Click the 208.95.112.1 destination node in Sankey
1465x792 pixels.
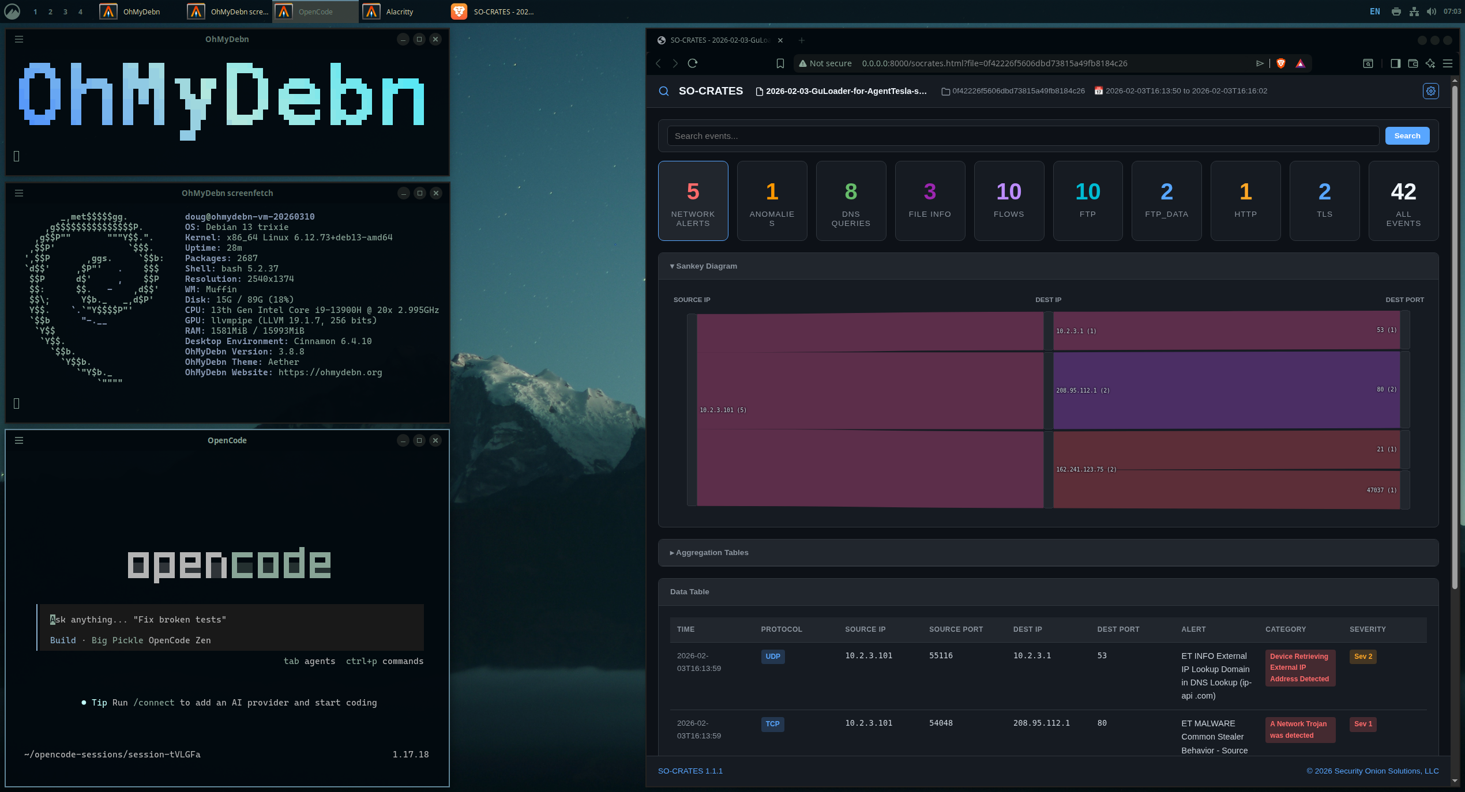pos(1049,390)
